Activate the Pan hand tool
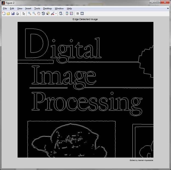The width and height of the screenshot is (171, 170). coord(39,13)
